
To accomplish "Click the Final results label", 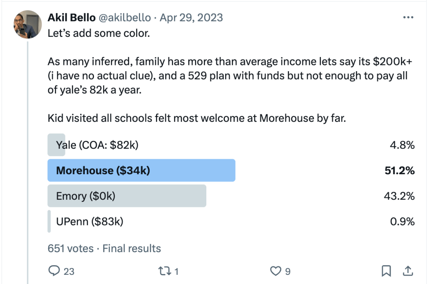I will [x=132, y=248].
